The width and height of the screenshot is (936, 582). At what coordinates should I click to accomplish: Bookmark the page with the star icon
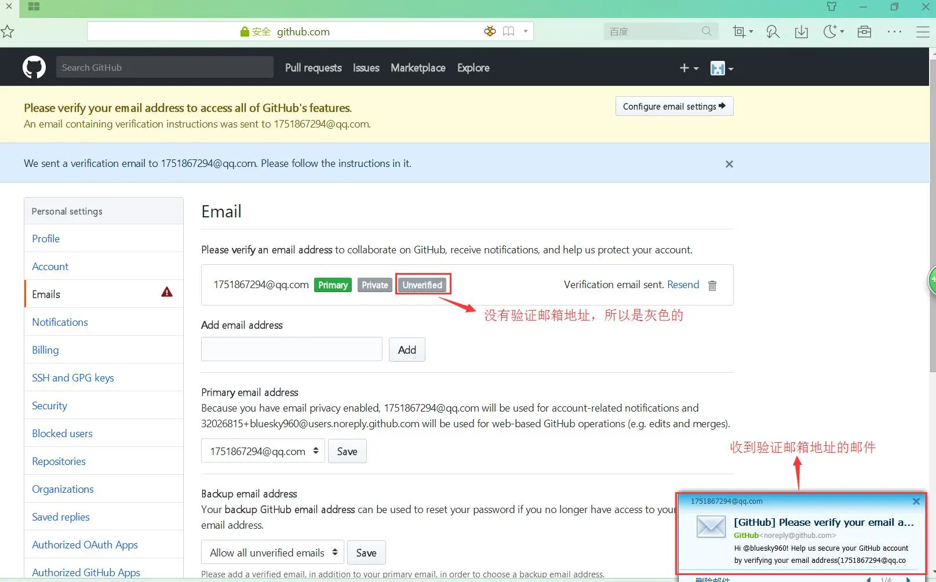(8, 31)
